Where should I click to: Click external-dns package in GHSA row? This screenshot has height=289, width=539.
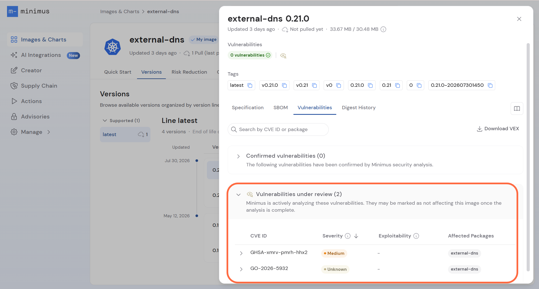coord(464,253)
